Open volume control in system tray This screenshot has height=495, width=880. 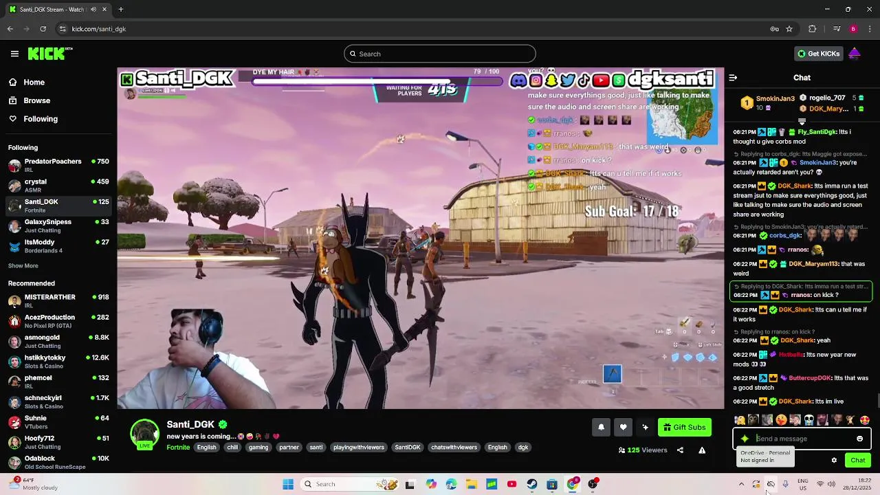(x=831, y=484)
